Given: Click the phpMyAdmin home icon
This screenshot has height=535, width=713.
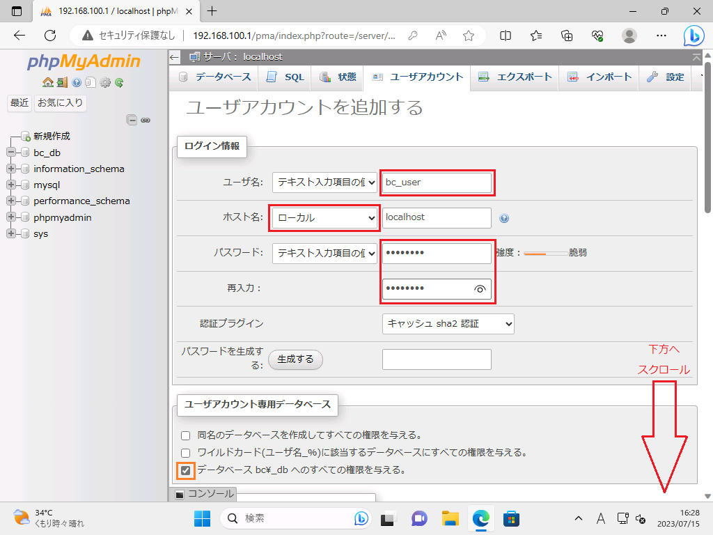Looking at the screenshot, I should point(47,82).
